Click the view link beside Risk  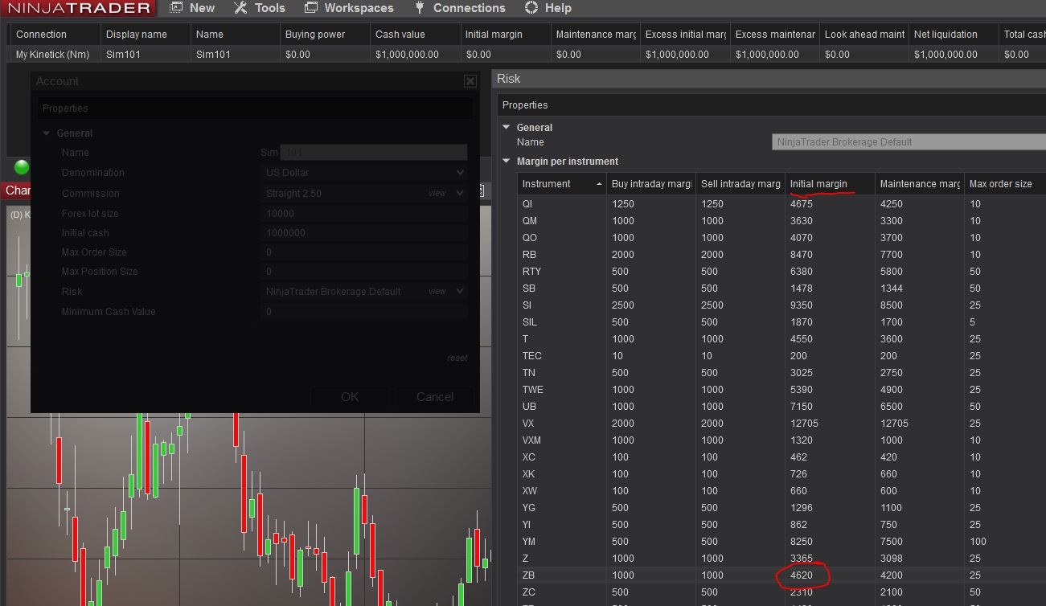click(437, 291)
